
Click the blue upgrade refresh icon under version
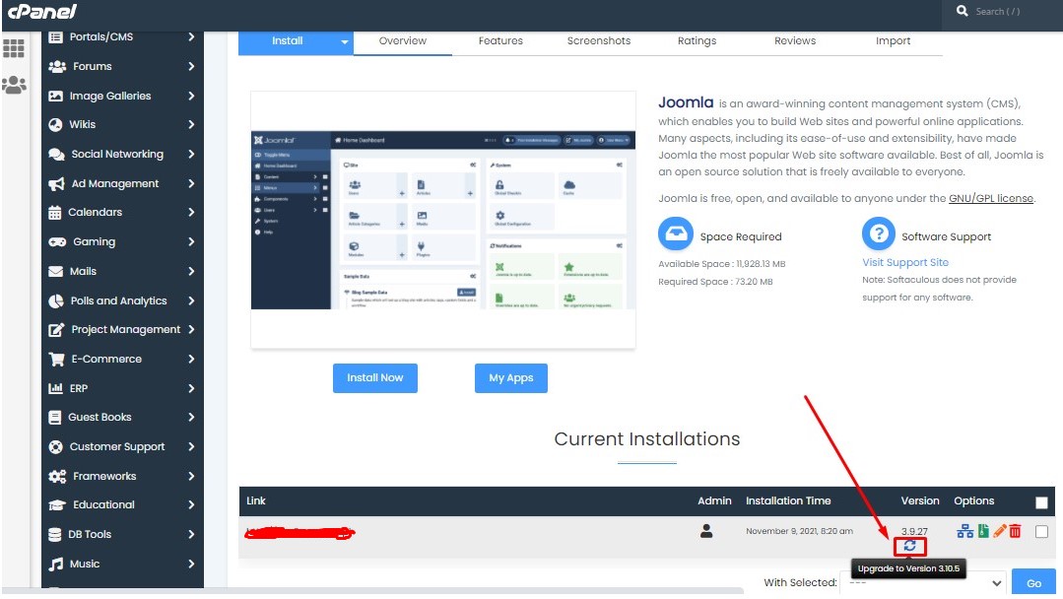coord(909,546)
